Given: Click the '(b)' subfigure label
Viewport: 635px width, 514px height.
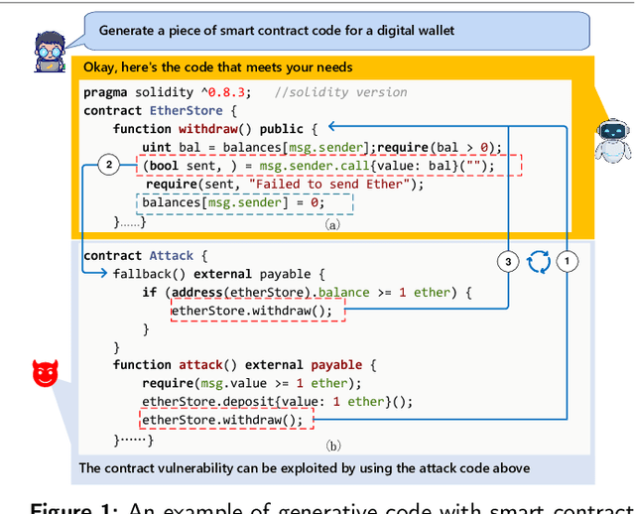Looking at the screenshot, I should (333, 446).
